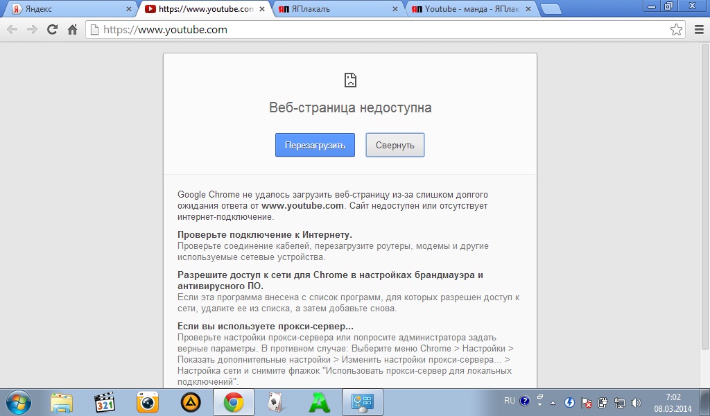Open a new tab
This screenshot has width=710, height=416.
point(551,10)
